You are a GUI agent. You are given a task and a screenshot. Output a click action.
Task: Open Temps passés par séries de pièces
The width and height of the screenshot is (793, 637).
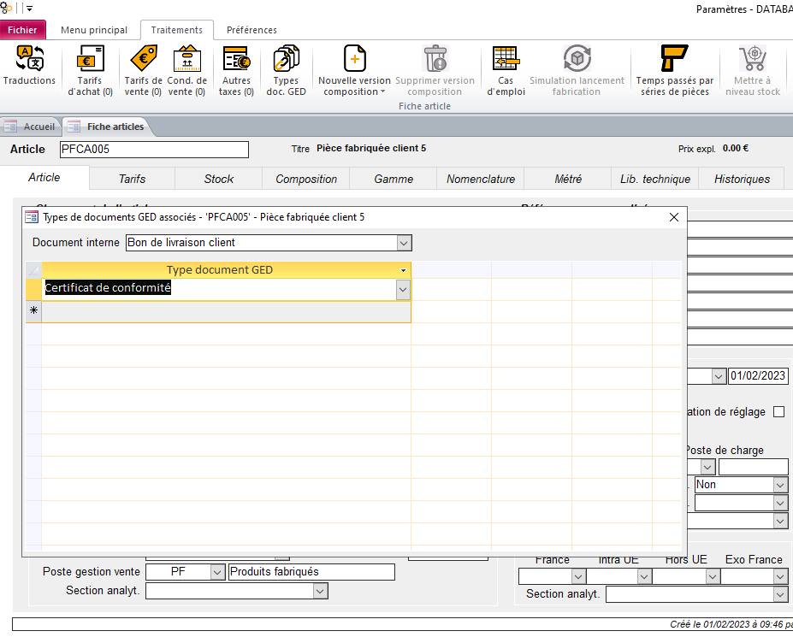click(x=674, y=60)
